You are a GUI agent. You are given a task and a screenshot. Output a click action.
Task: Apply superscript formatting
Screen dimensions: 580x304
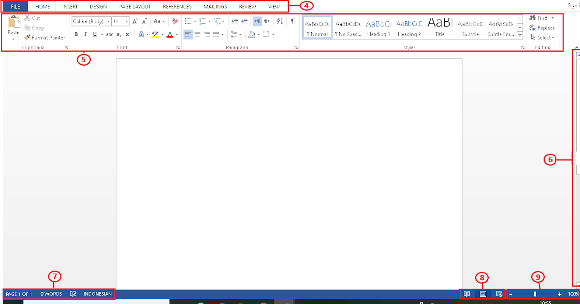click(x=128, y=34)
